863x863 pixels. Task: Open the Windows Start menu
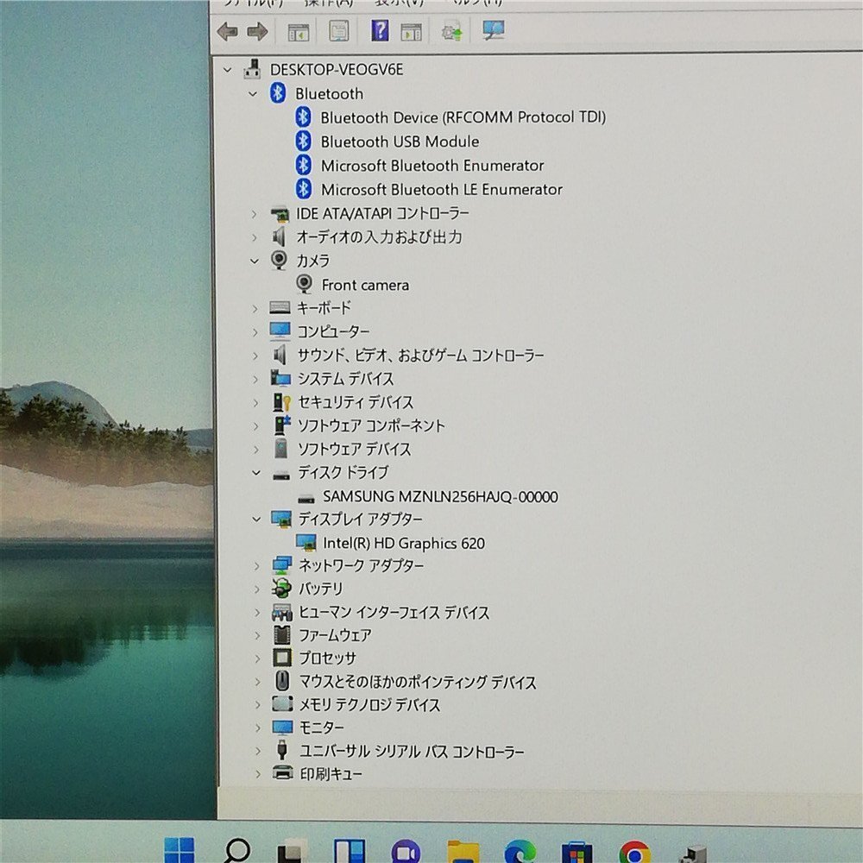tap(180, 852)
